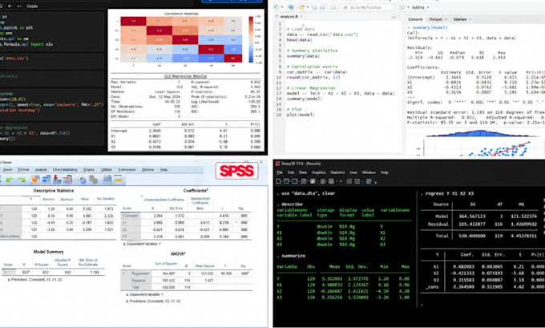The image size is (545, 328).
Task: Click the Redo arrow in SPSS toolbar
Action: [22, 180]
